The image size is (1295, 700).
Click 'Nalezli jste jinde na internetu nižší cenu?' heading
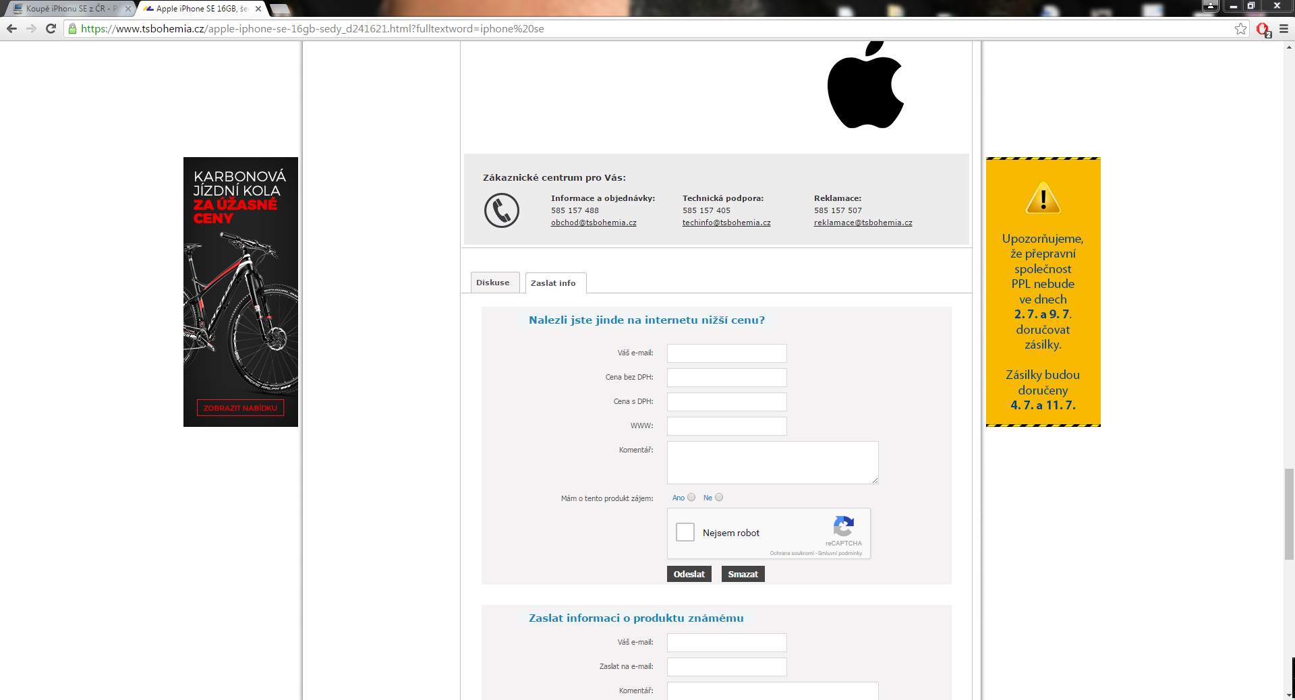coord(647,320)
